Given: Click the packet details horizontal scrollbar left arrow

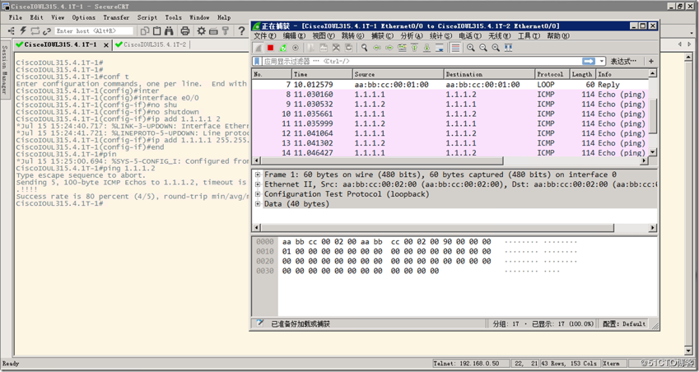Looking at the screenshot, I should pos(257,228).
